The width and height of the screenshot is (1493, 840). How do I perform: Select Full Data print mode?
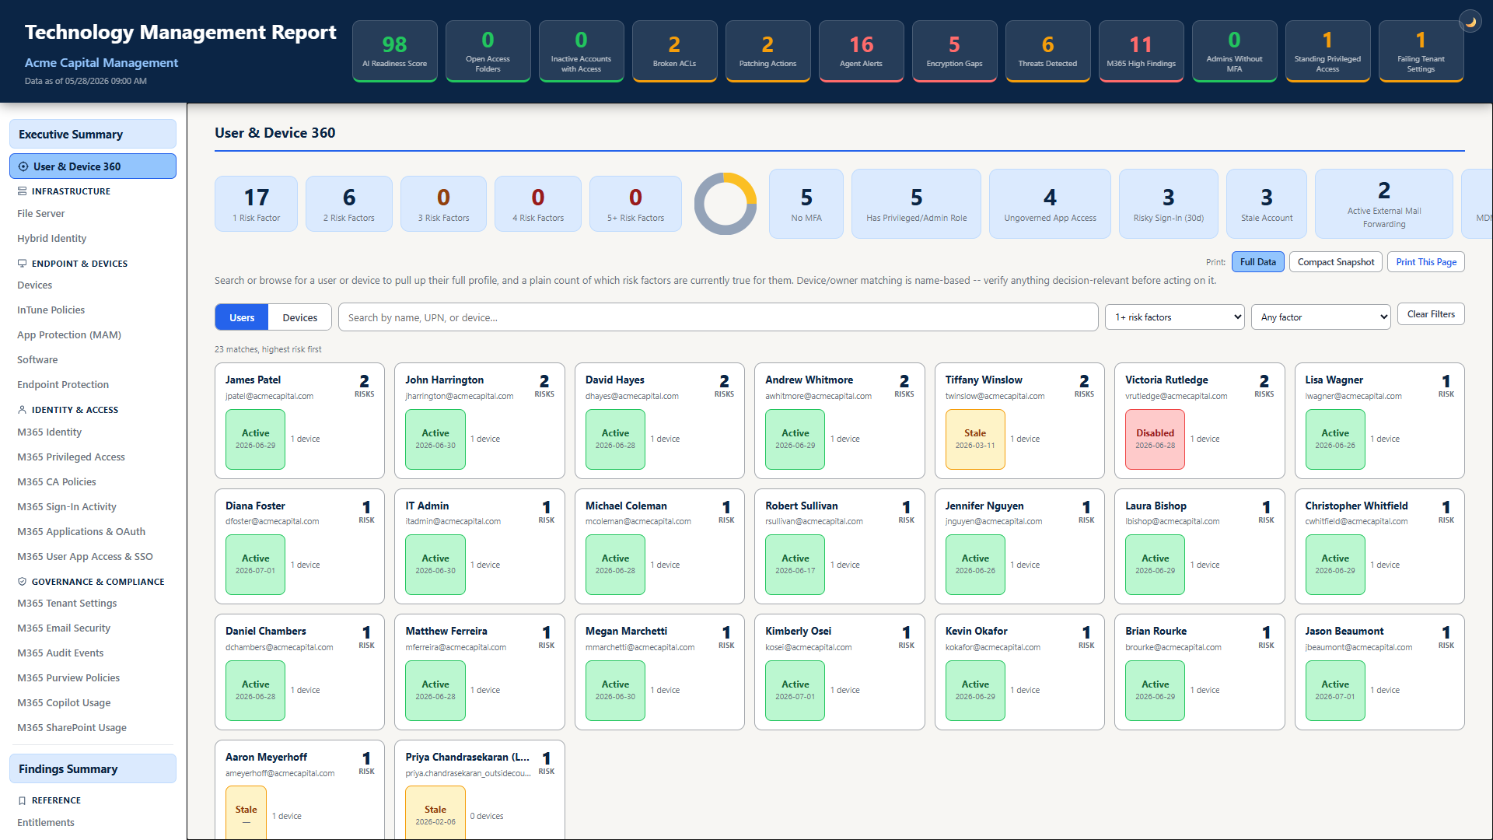click(1258, 262)
